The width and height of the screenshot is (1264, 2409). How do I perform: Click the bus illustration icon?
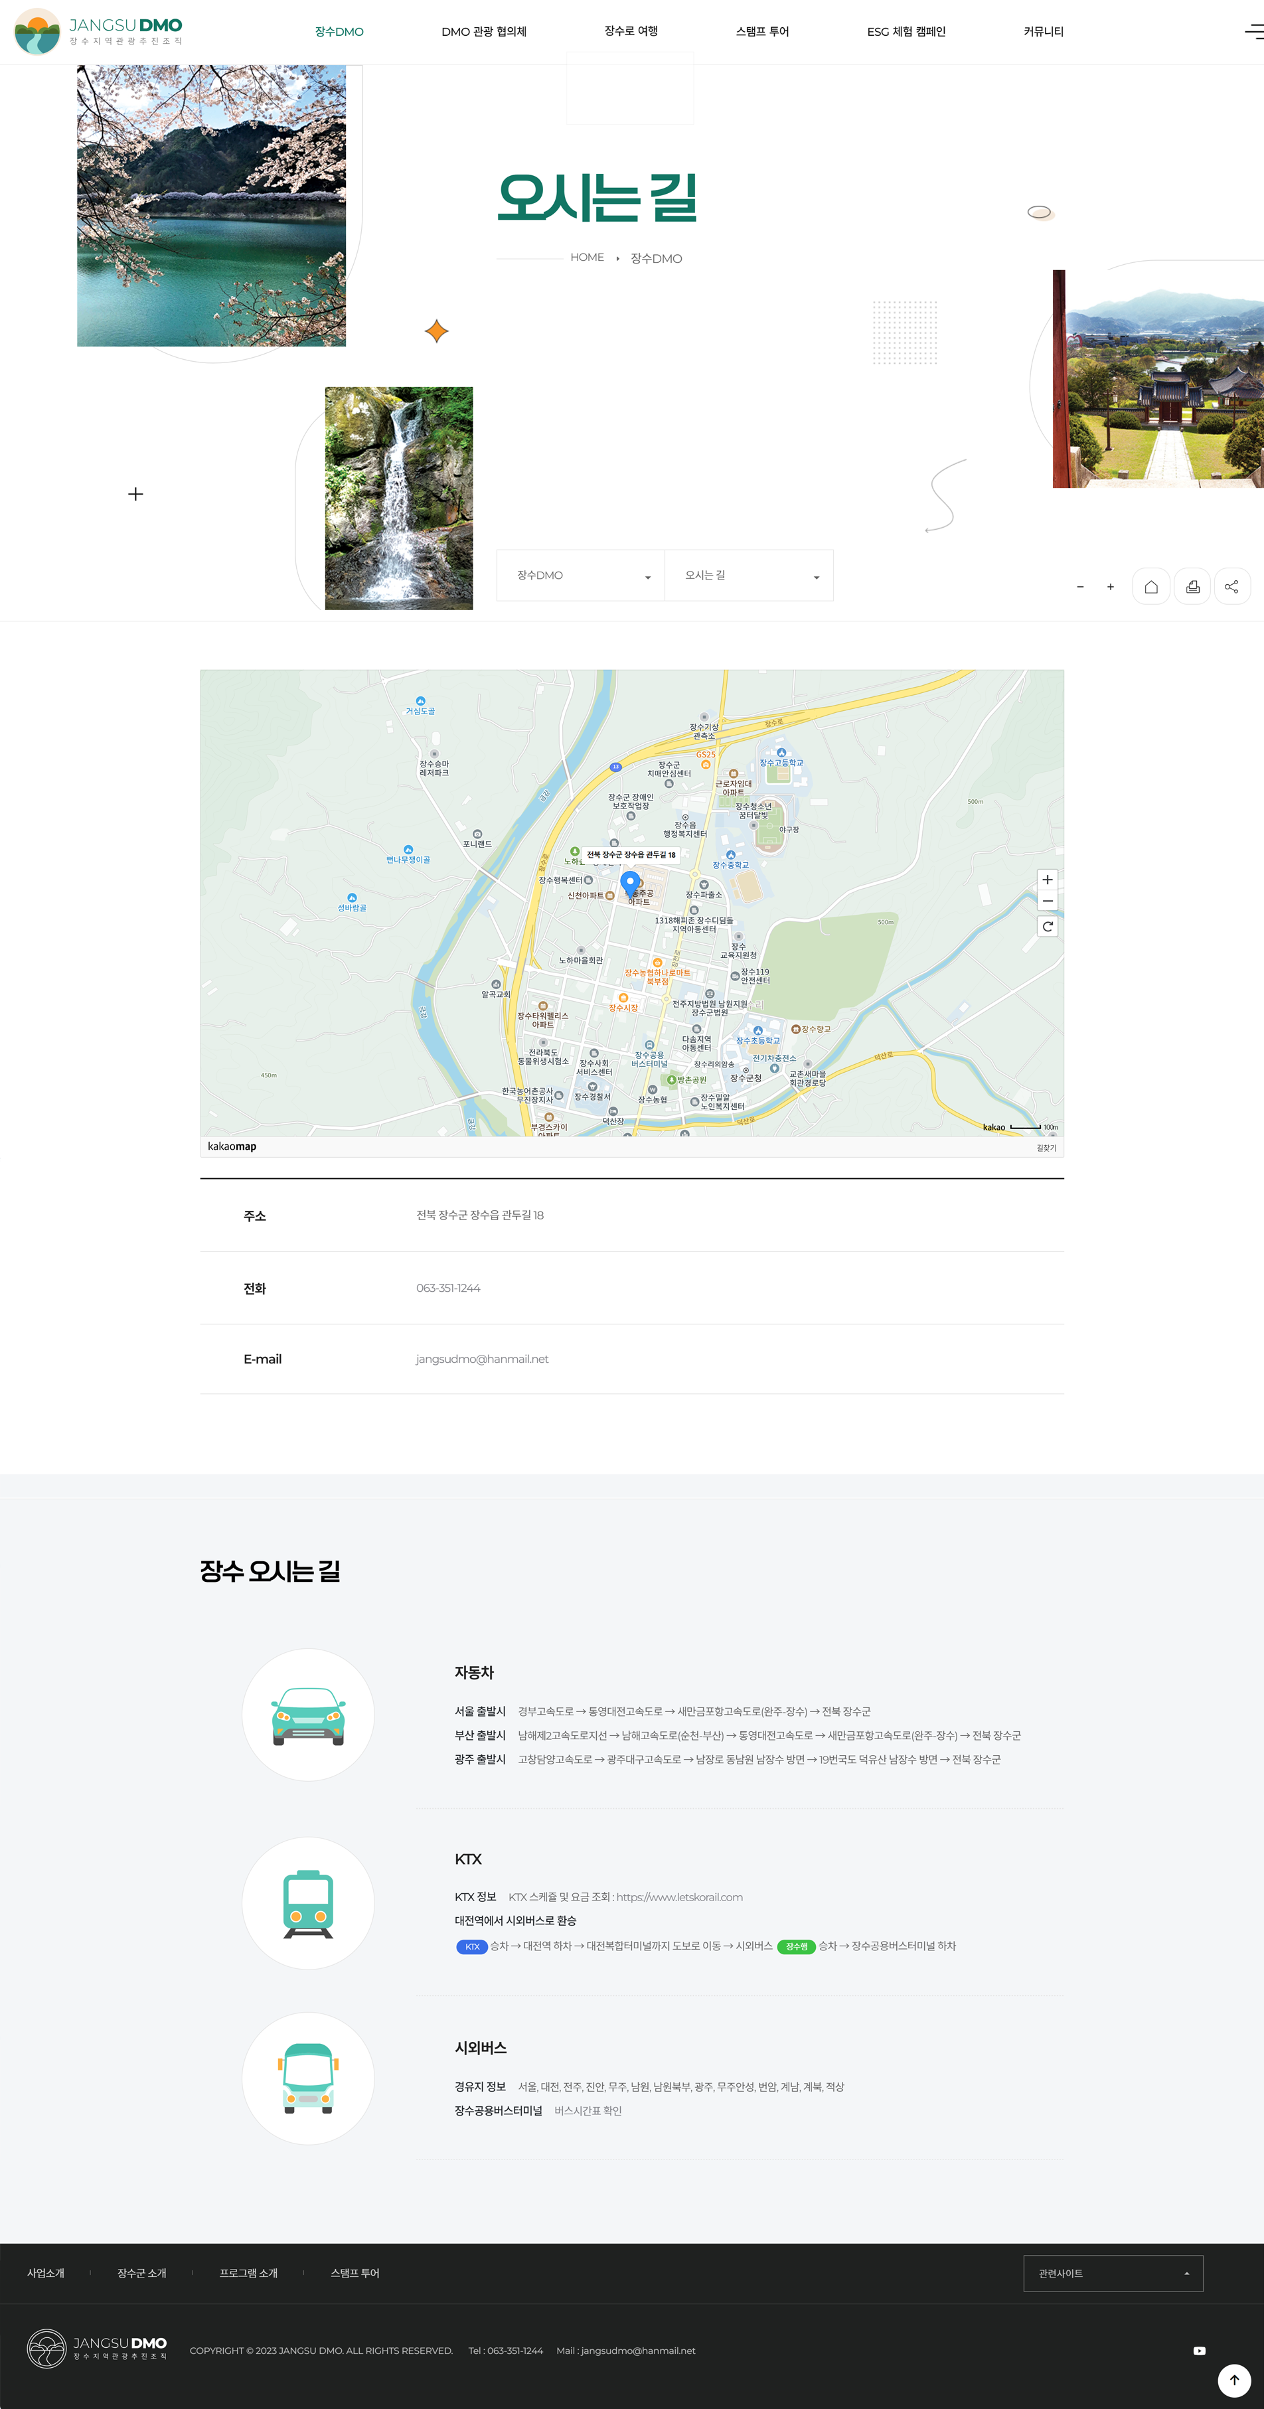click(309, 2079)
